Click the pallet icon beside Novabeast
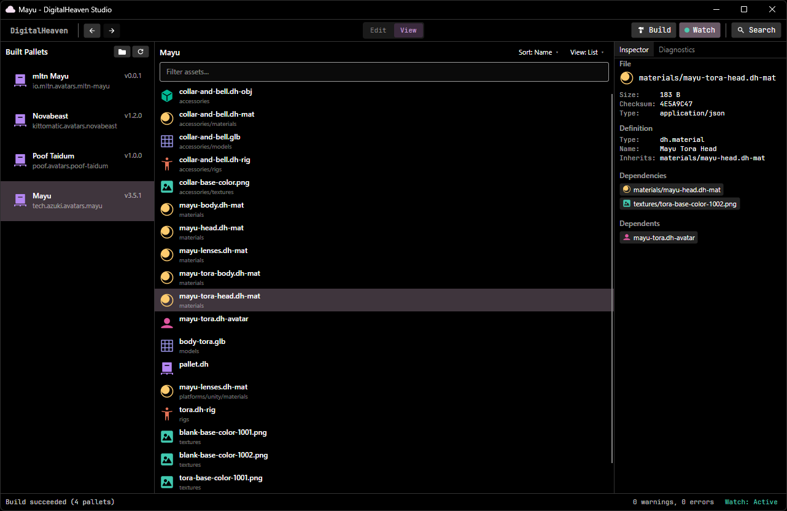787x511 pixels. click(20, 120)
